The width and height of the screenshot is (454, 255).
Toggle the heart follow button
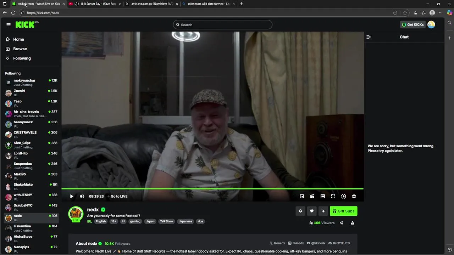pos(312,211)
